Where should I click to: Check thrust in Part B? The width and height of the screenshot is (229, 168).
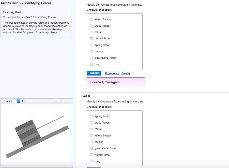[91, 32]
